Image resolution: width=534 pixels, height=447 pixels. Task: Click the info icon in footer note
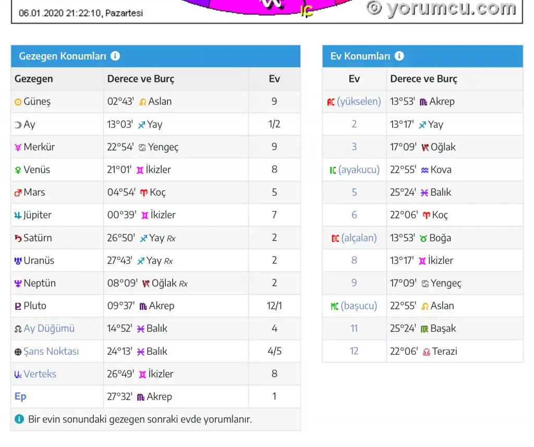click(19, 419)
